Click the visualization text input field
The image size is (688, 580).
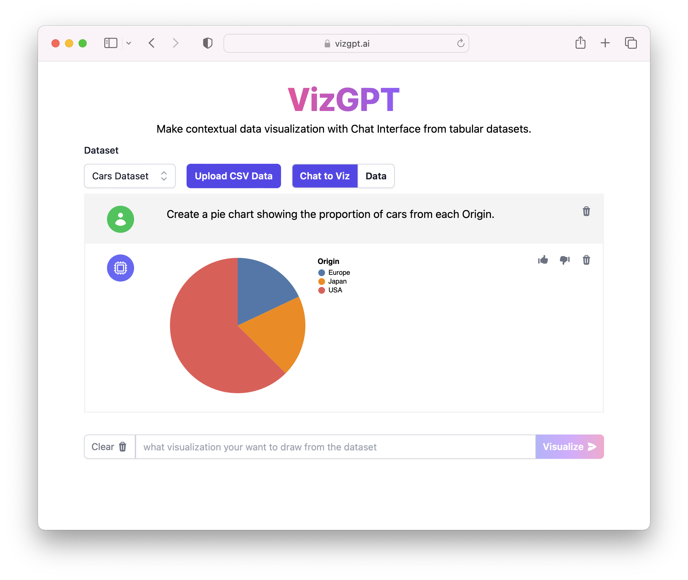(335, 446)
